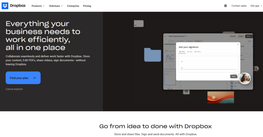Open the Enterprise menu item
This screenshot has height=137, width=263.
73,6
